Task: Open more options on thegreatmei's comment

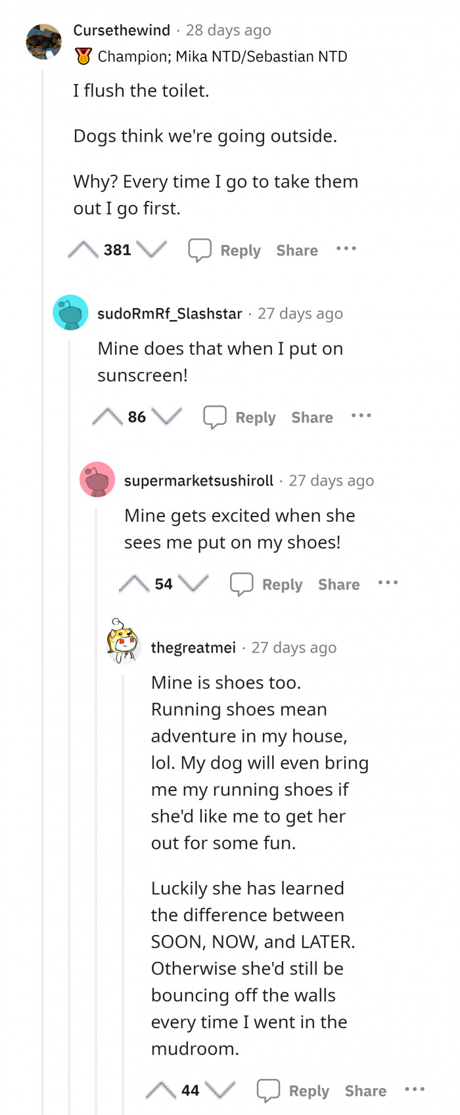Action: 415,1089
